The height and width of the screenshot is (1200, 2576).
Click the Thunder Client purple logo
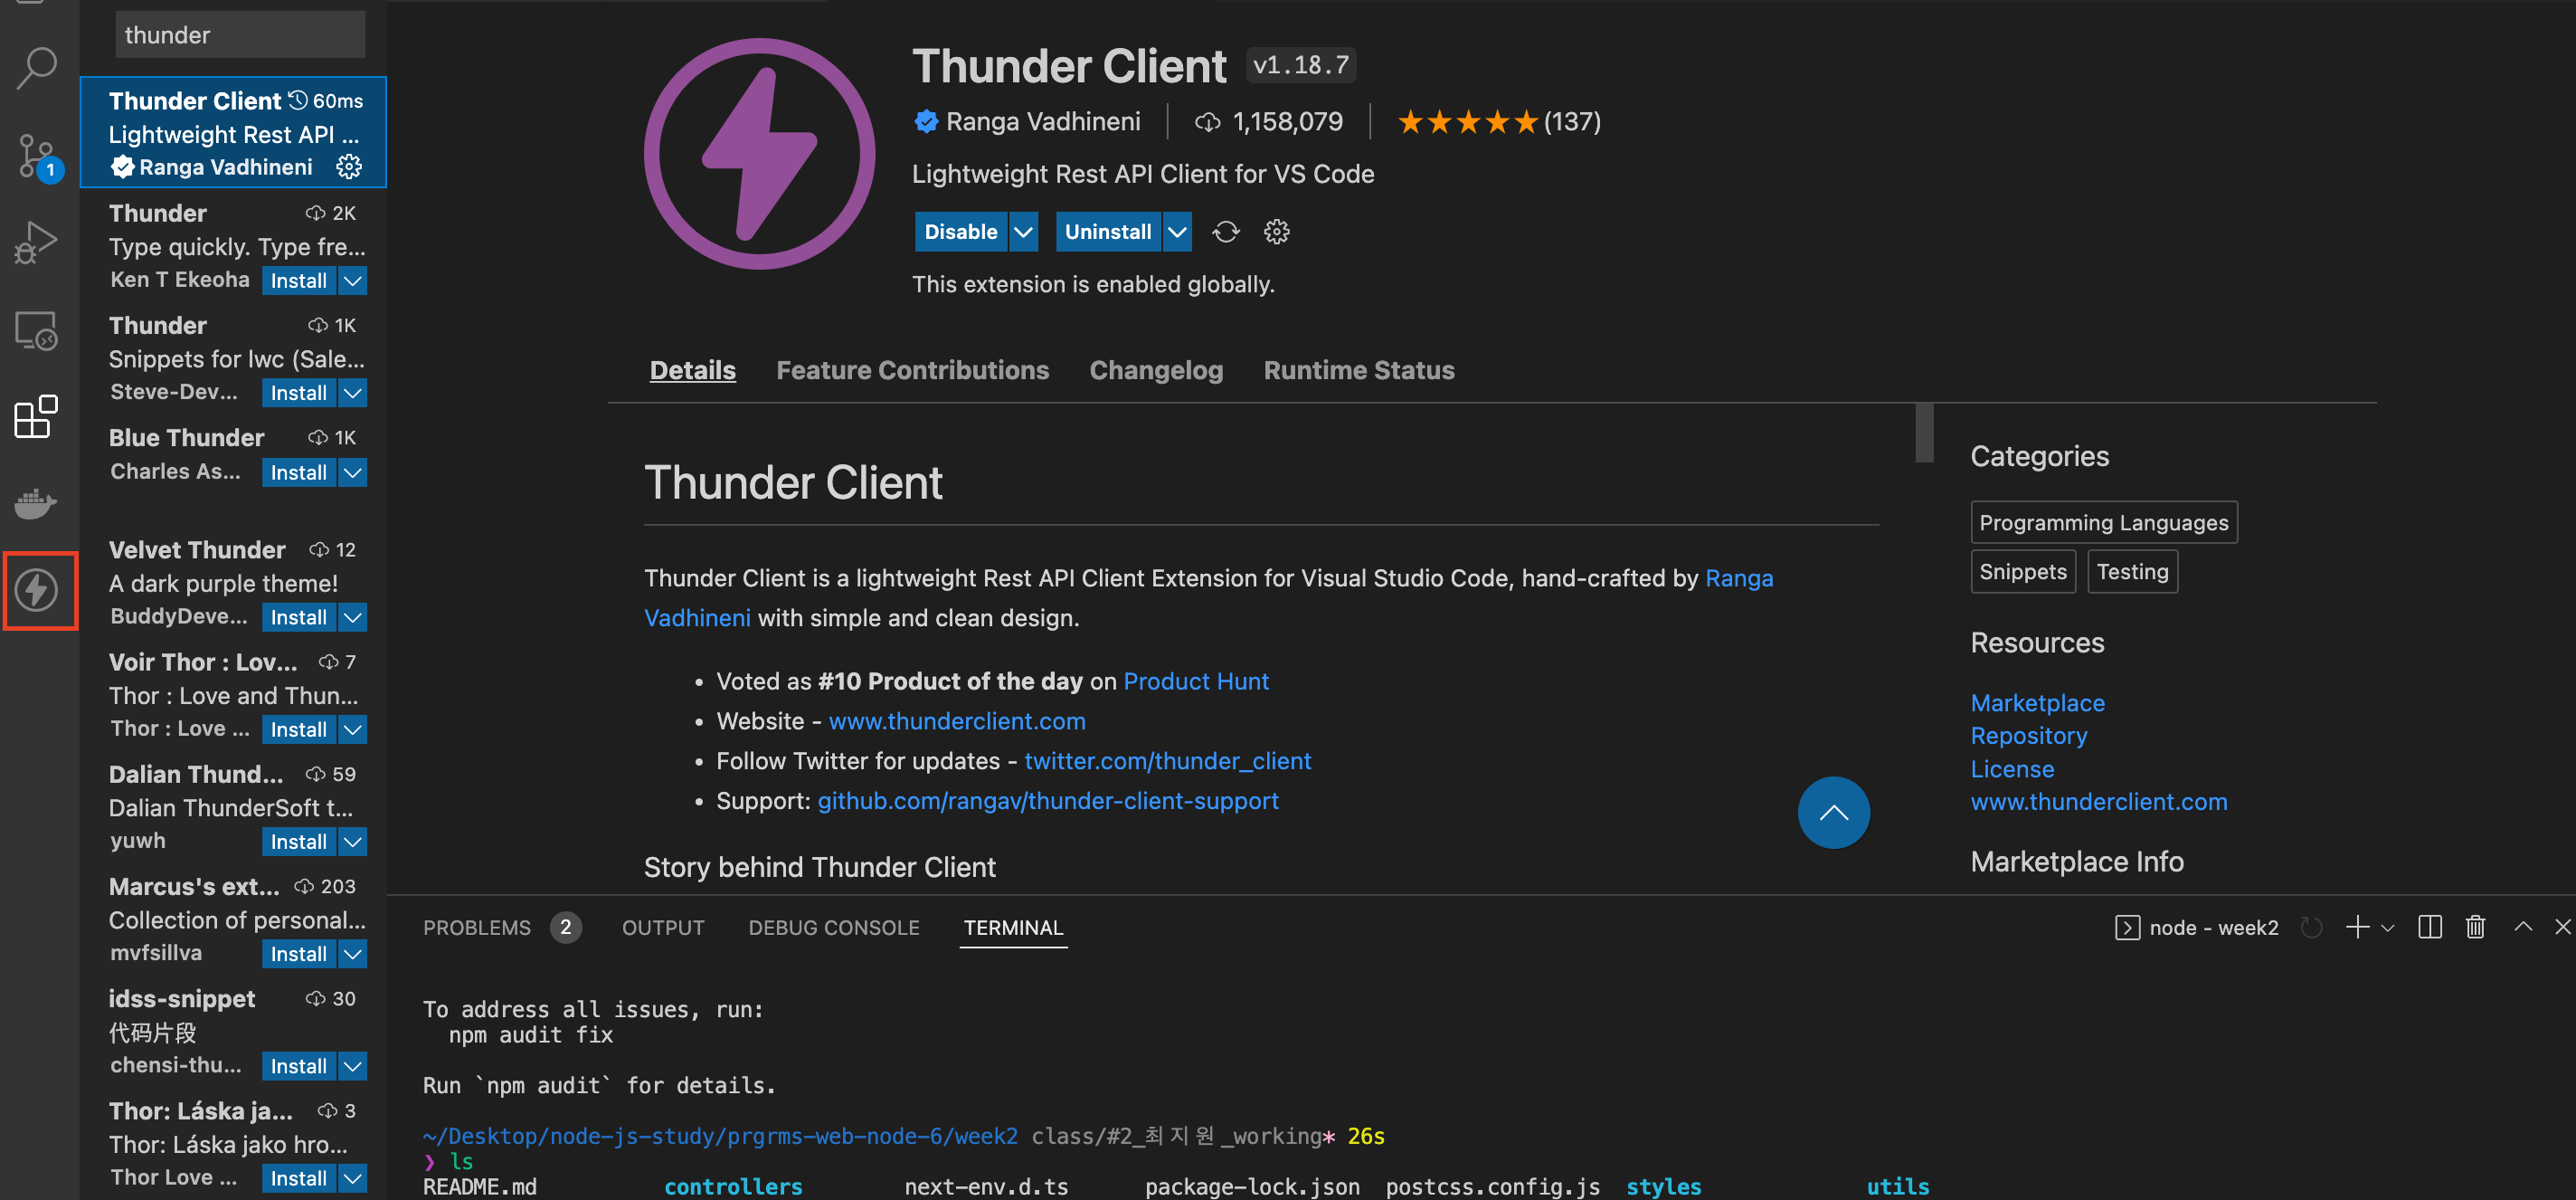coord(759,153)
